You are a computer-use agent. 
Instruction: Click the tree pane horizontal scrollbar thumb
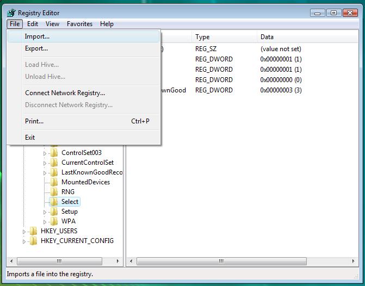point(60,261)
